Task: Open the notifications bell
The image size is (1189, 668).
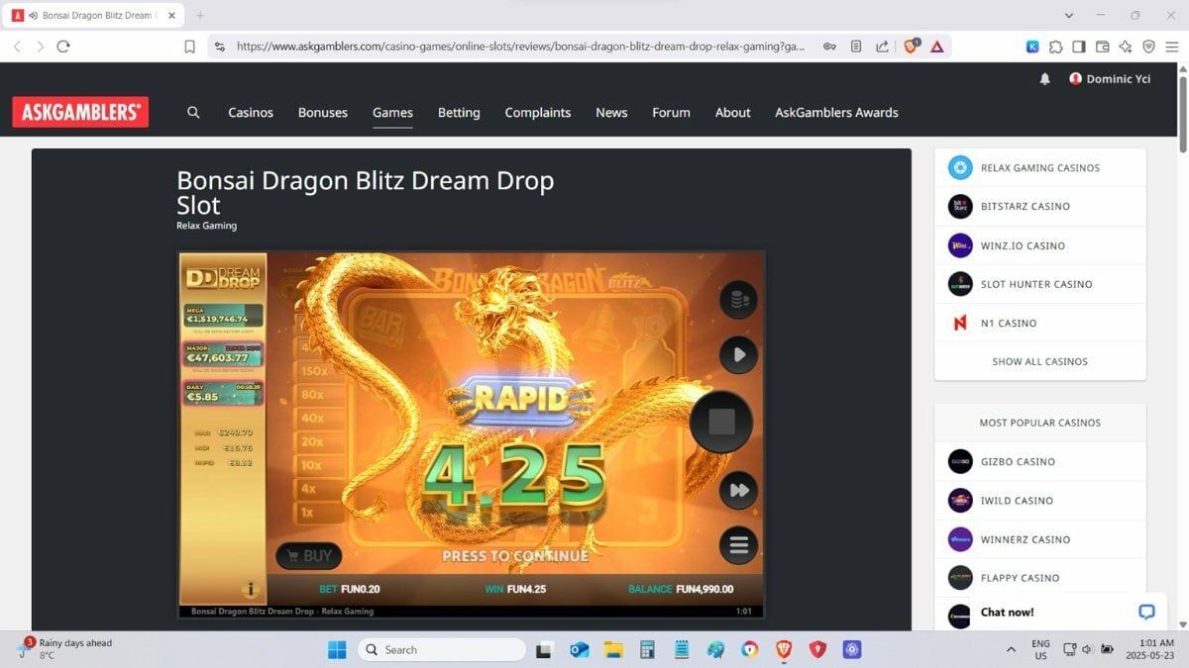Action: click(1044, 79)
